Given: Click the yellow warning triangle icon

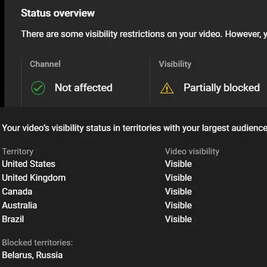Looking at the screenshot, I should tap(167, 88).
